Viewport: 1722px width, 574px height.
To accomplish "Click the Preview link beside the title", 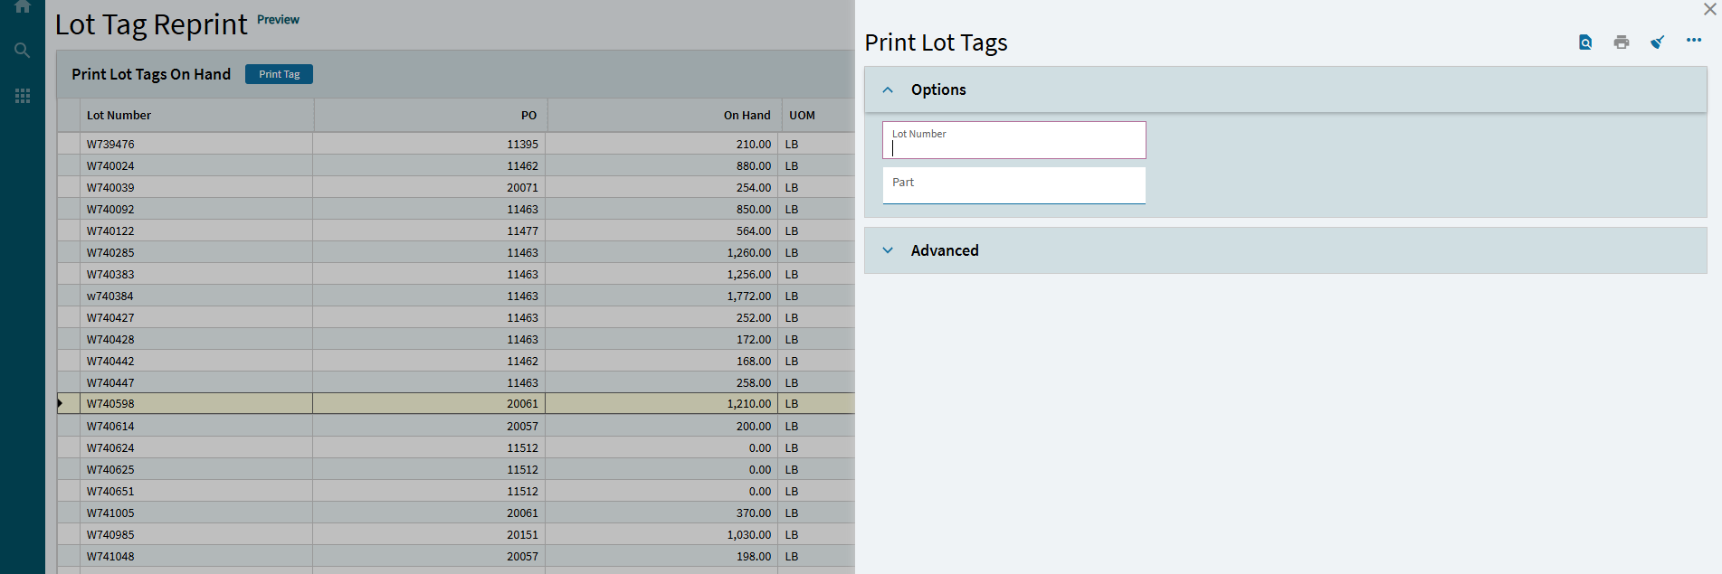I will coord(278,20).
